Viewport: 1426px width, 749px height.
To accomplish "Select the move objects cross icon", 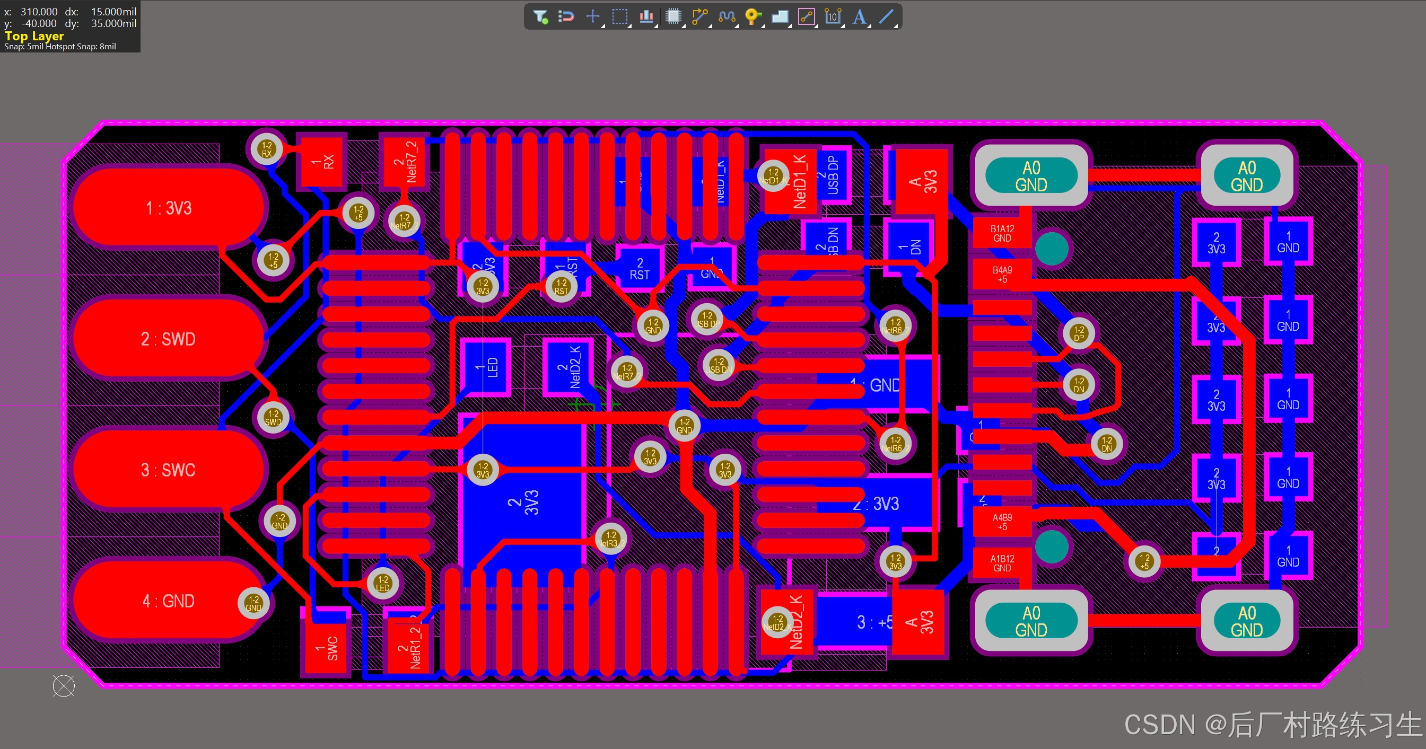I will tap(592, 16).
